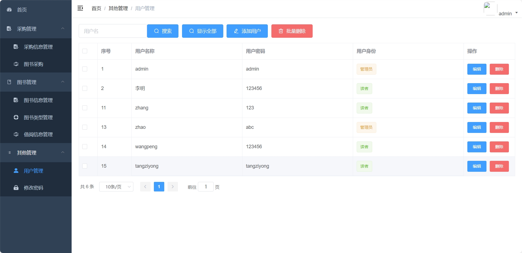Click the 首页 breadcrumb link

tap(96, 8)
